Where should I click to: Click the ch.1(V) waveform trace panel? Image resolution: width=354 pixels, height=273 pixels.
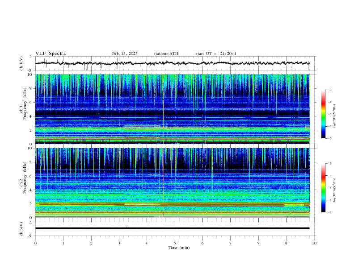click(x=176, y=63)
